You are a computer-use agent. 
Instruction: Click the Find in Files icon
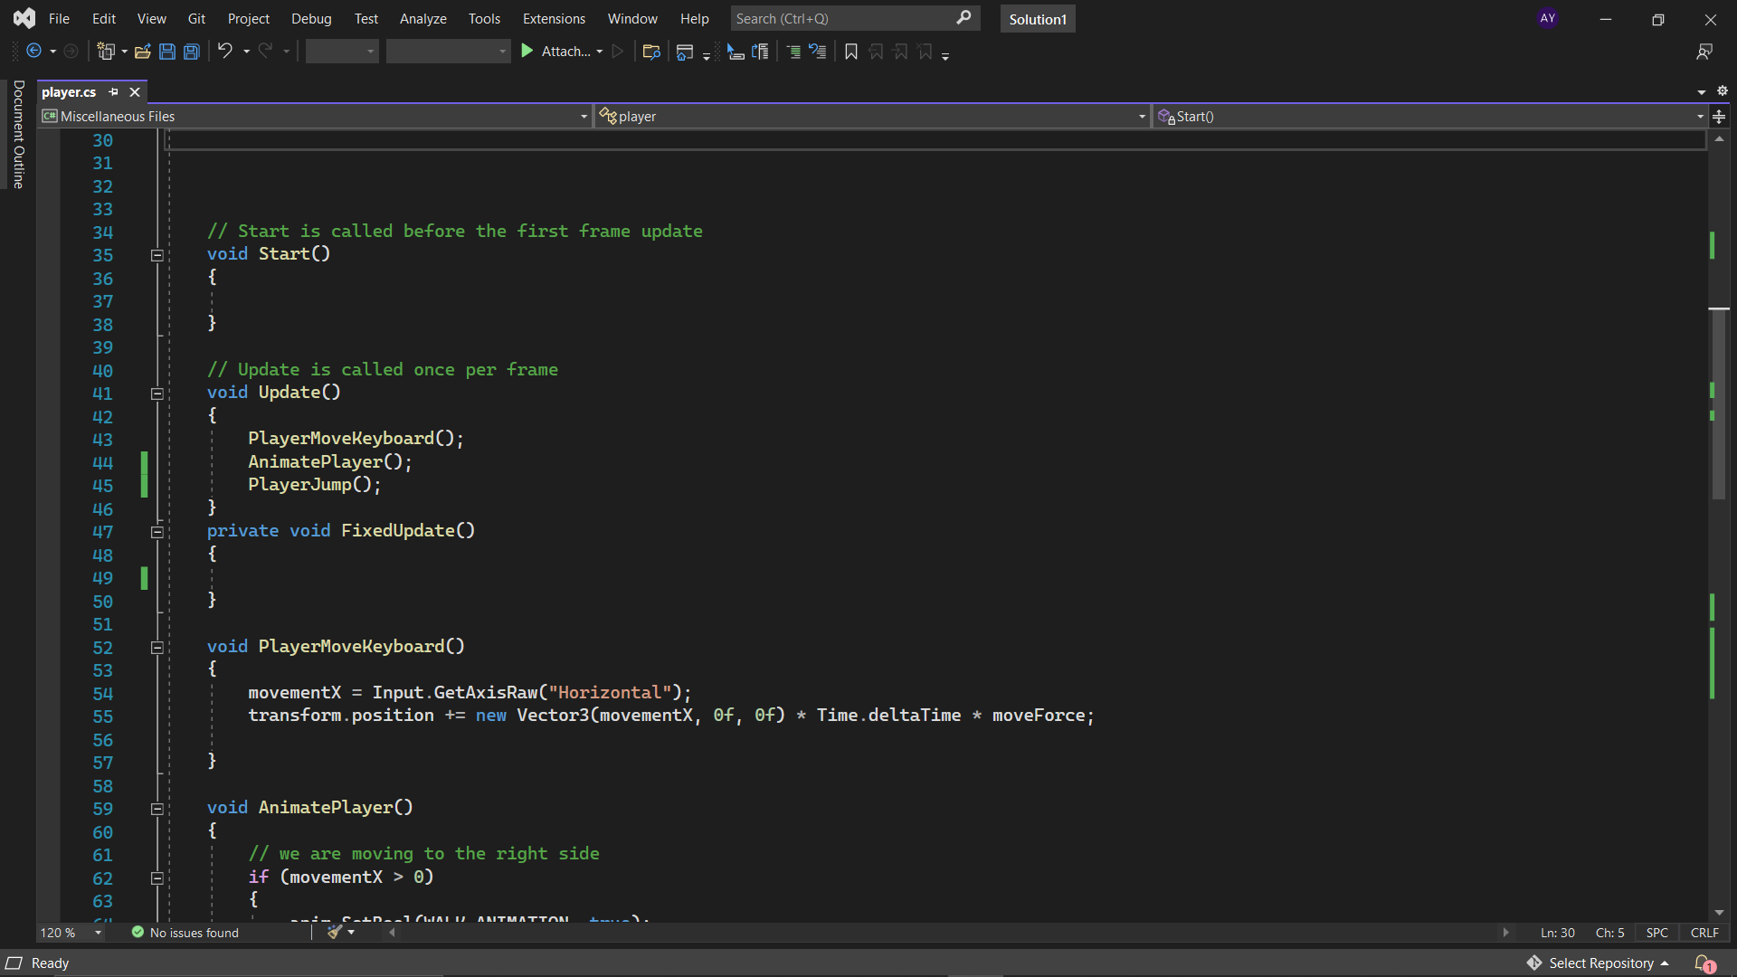click(650, 52)
